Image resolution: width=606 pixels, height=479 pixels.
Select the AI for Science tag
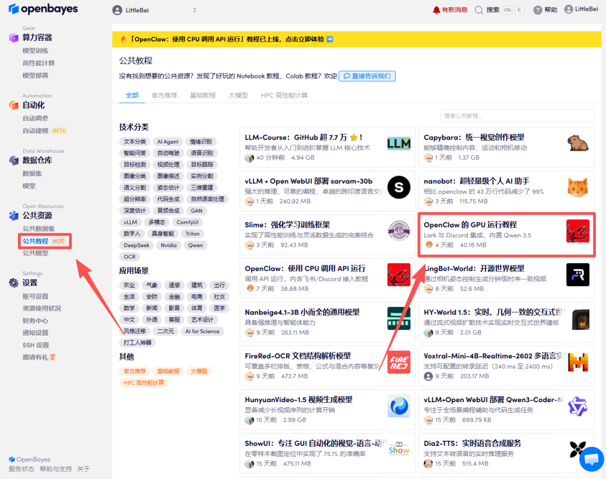point(202,331)
